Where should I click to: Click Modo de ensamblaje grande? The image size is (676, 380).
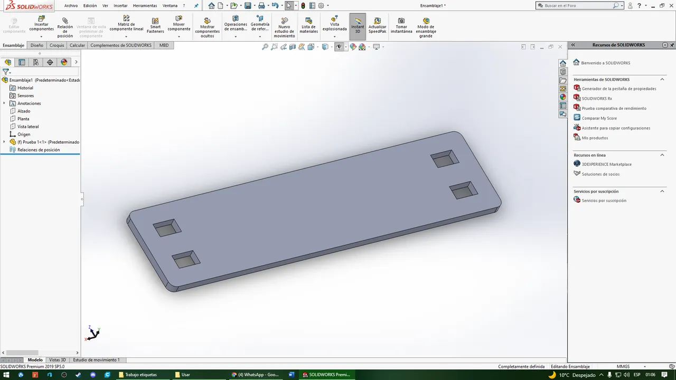tap(426, 27)
